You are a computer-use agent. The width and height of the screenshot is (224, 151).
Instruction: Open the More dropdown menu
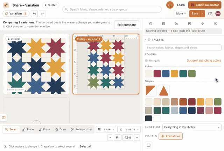pos(181,14)
